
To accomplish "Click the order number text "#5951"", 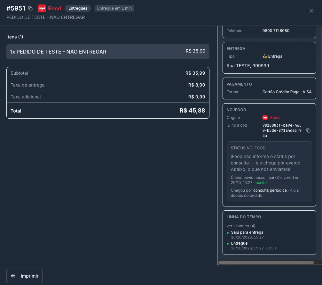I will (x=16, y=8).
